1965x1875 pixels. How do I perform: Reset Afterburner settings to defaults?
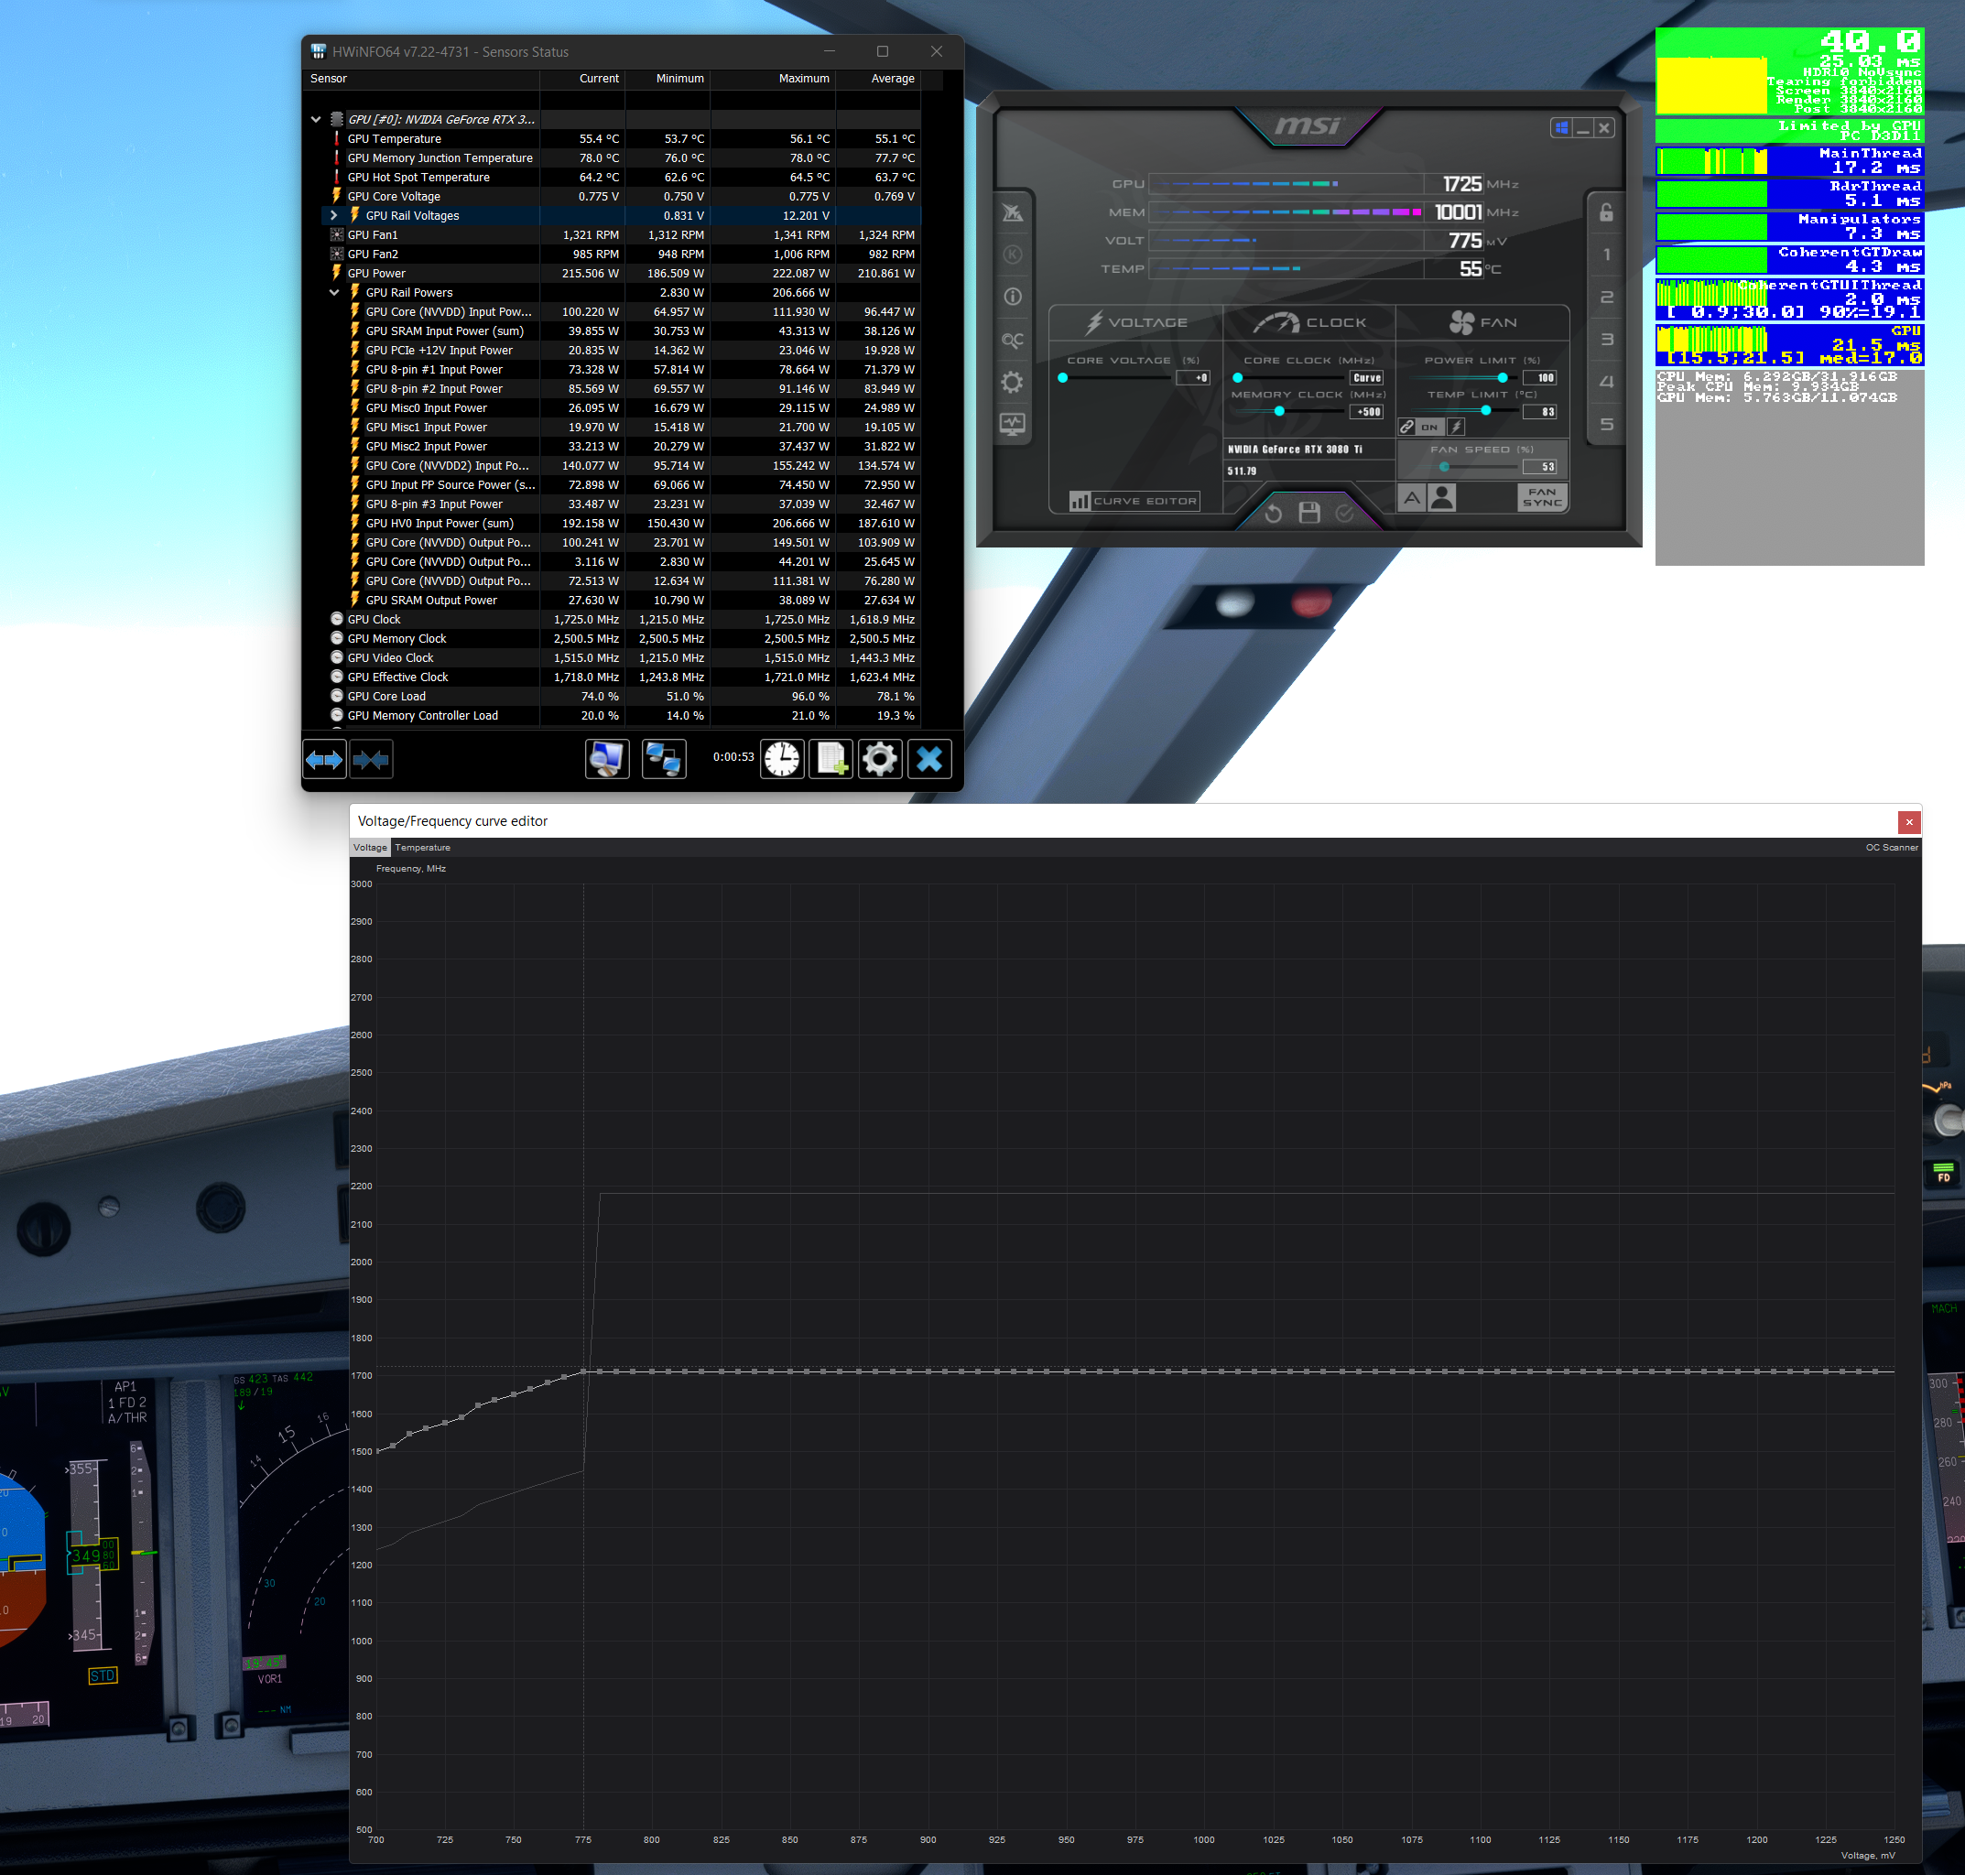pyautogui.click(x=1274, y=514)
